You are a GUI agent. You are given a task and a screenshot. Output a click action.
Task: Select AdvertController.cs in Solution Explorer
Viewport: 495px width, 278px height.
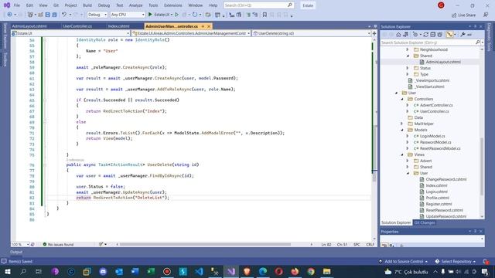(436, 105)
